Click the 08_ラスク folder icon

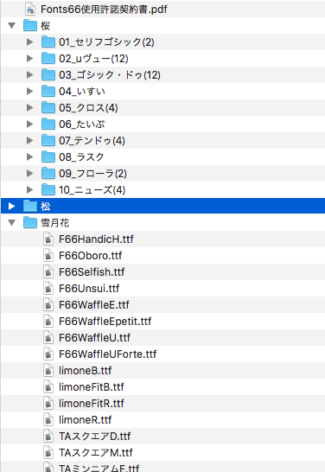tap(48, 156)
